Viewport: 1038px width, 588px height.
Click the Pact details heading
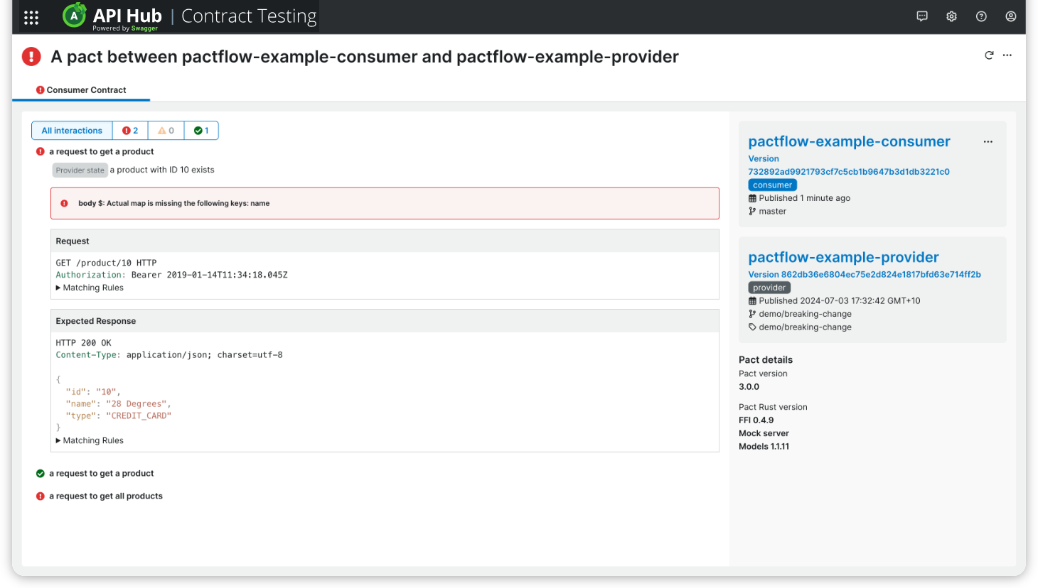pyautogui.click(x=766, y=360)
